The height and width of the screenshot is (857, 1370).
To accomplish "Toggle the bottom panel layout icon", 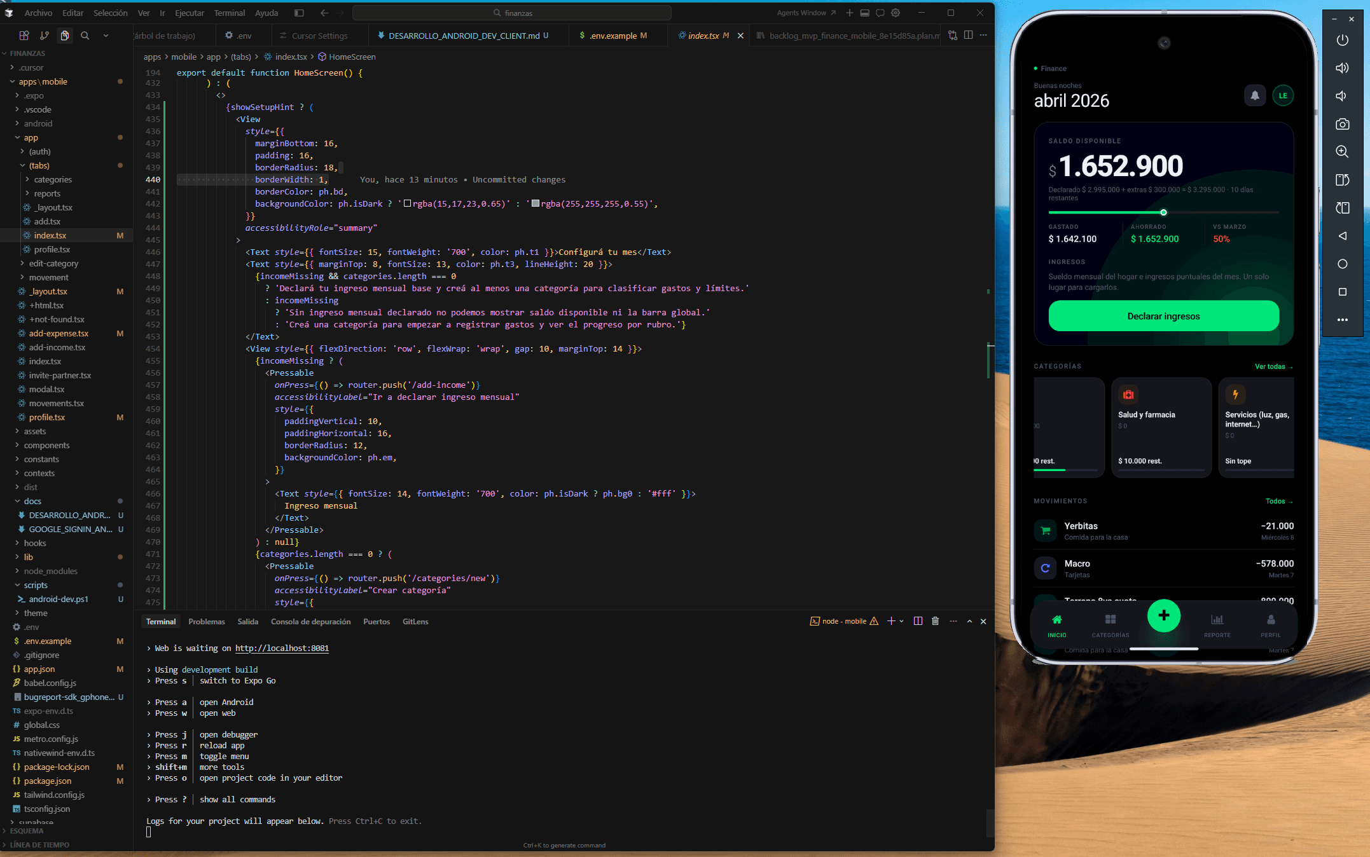I will coord(864,13).
